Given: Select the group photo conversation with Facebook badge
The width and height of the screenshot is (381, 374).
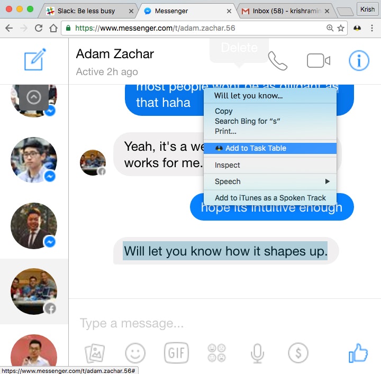Looking at the screenshot, I should click(34, 291).
